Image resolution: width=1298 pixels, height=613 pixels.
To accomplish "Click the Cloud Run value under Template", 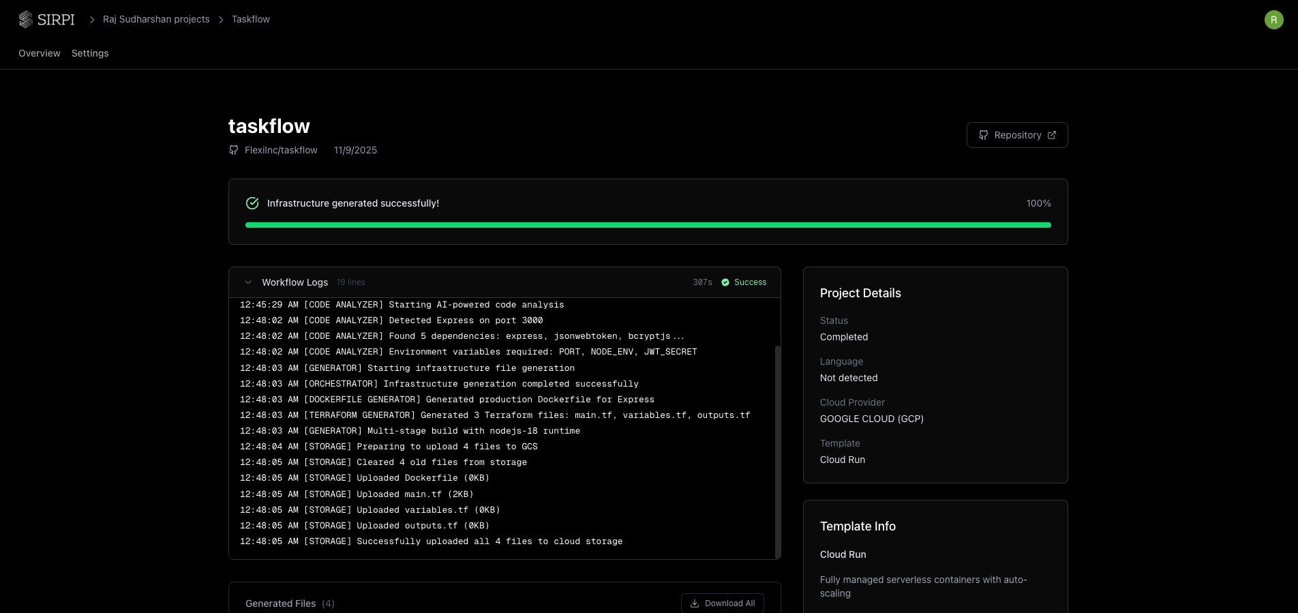I will coord(843,460).
